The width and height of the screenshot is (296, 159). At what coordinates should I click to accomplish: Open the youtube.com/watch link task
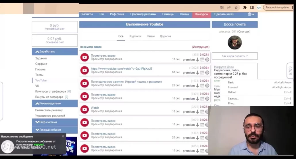(x=121, y=69)
